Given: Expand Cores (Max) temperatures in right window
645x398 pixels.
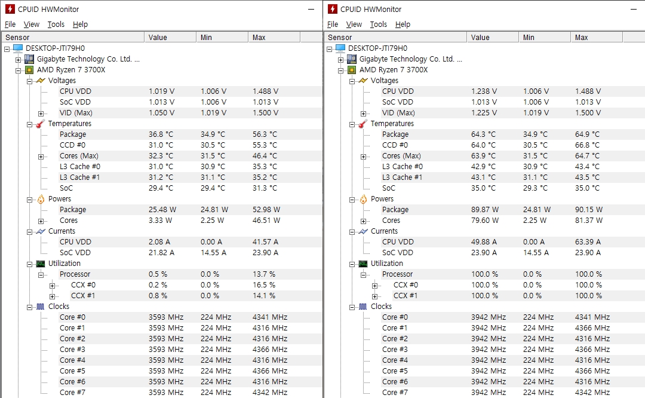Looking at the screenshot, I should pyautogui.click(x=363, y=157).
